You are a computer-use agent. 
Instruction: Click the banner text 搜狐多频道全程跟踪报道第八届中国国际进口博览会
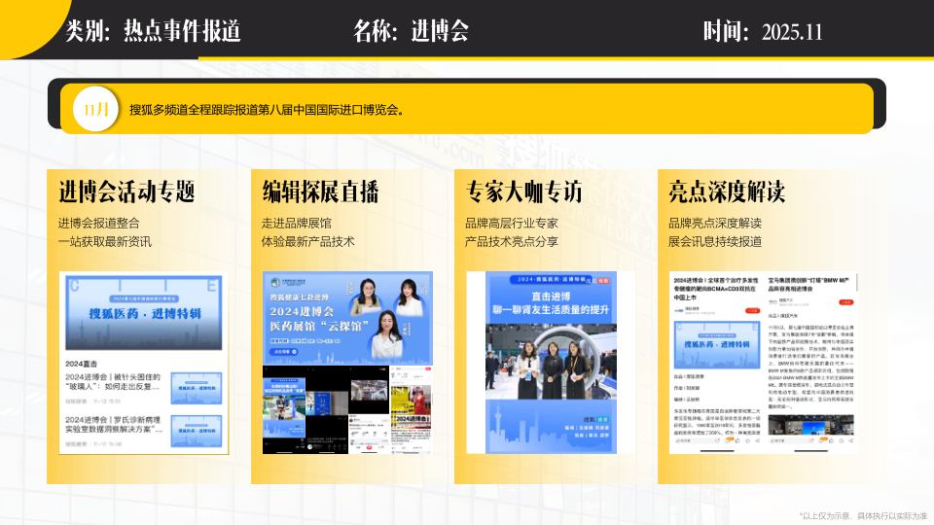[x=267, y=110]
